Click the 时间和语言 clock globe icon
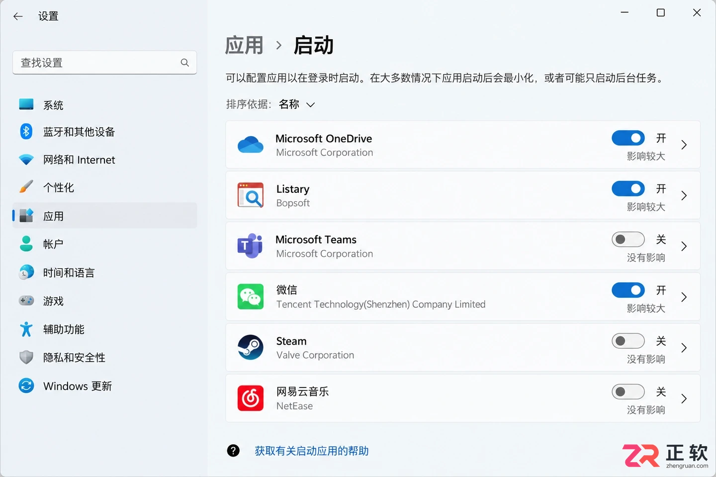Viewport: 716px width, 477px height. pos(26,272)
